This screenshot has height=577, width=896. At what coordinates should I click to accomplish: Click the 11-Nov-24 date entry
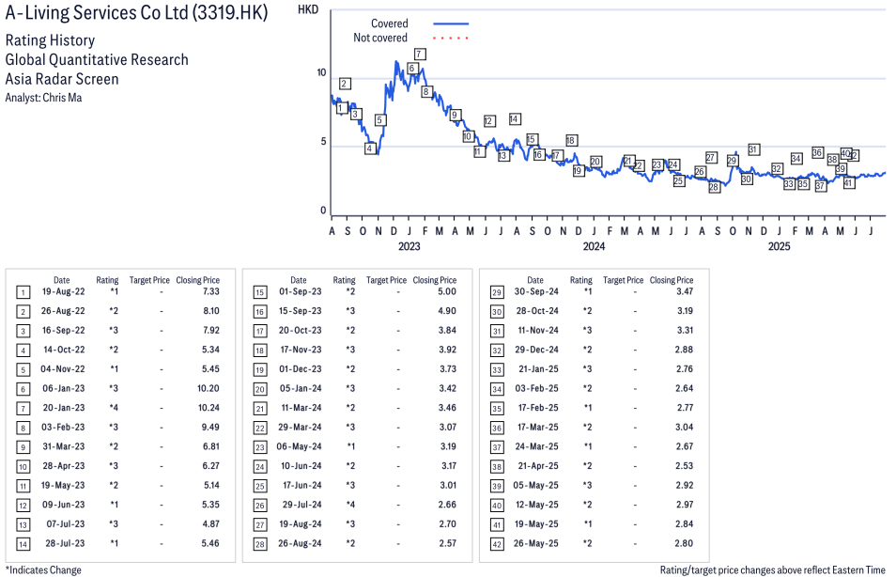coord(538,331)
